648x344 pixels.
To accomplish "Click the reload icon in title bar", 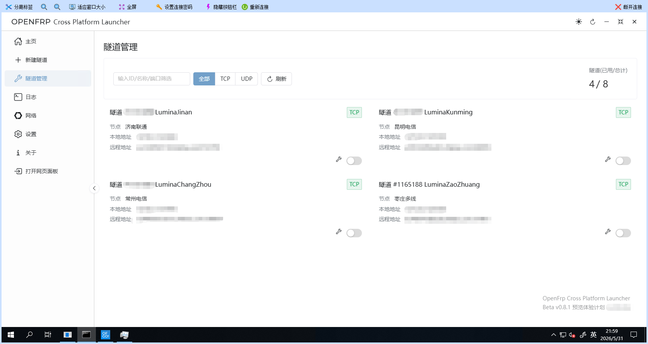I will (x=593, y=22).
